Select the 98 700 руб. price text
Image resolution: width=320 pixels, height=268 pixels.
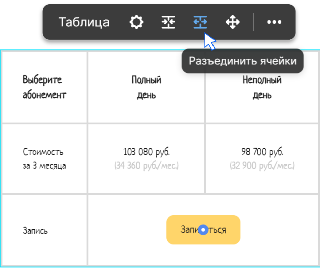click(x=262, y=152)
